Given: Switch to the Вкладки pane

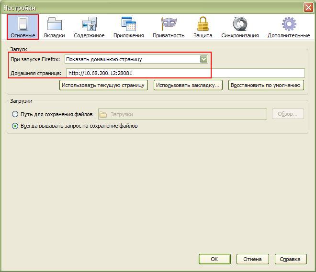Looking at the screenshot, I should coord(55,27).
